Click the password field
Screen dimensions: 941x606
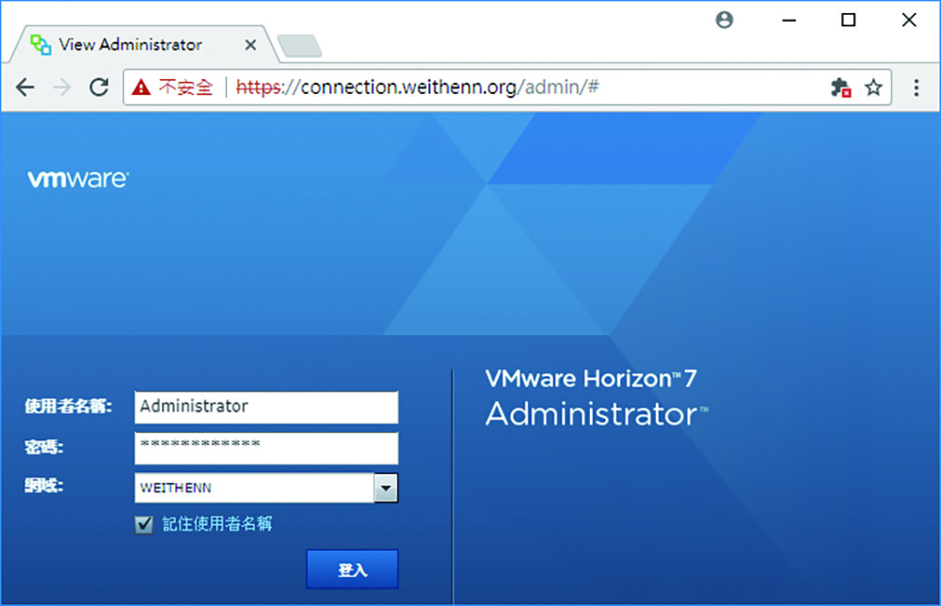point(266,448)
